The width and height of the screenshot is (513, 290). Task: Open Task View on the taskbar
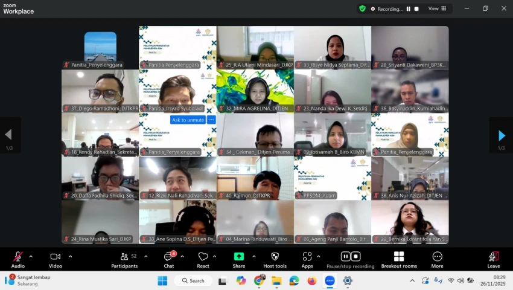coord(223,281)
